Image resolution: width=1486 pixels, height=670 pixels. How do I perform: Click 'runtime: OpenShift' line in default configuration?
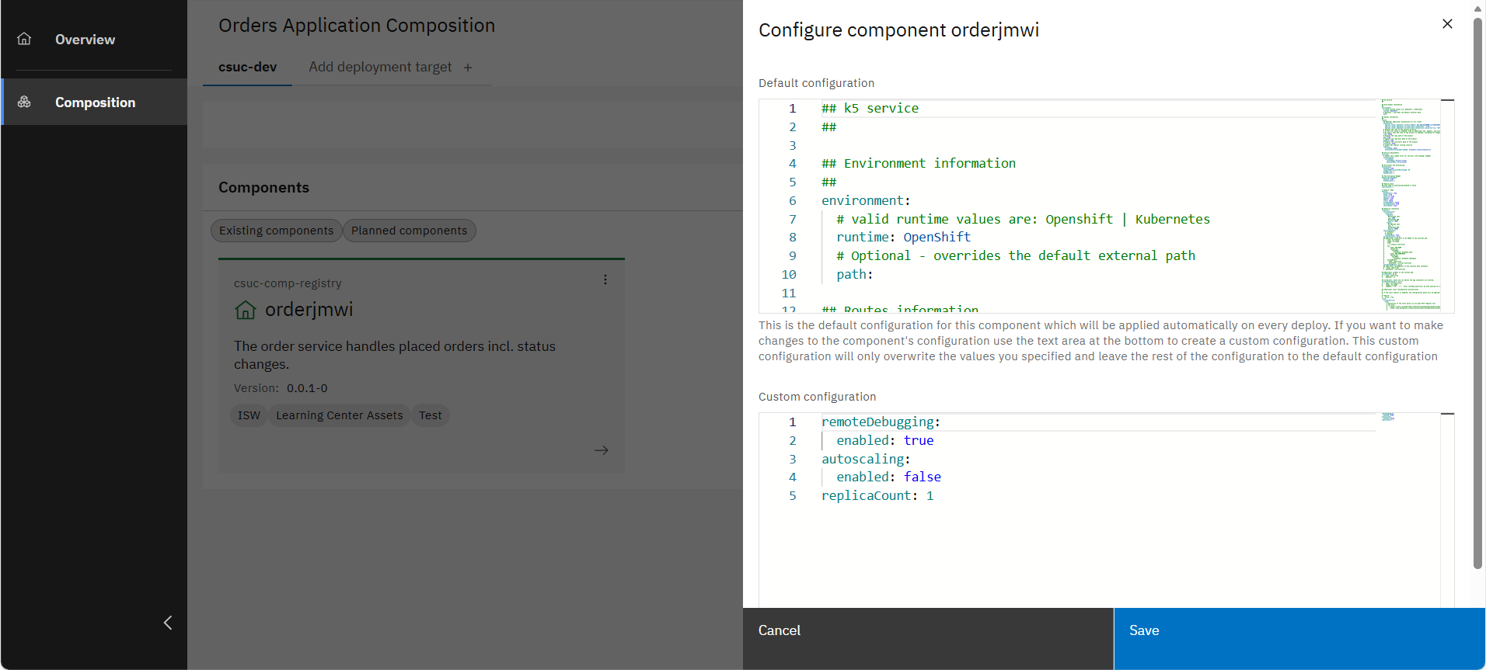click(903, 237)
